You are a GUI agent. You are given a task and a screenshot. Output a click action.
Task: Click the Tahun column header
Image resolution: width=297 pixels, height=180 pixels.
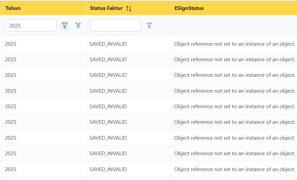pos(44,8)
